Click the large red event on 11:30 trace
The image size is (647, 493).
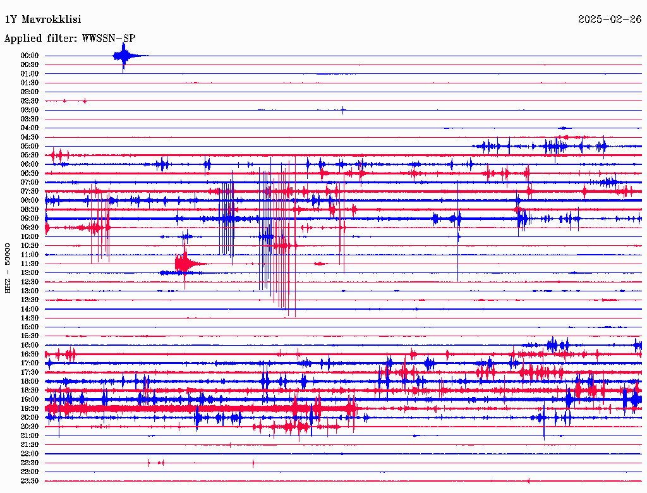tap(186, 264)
